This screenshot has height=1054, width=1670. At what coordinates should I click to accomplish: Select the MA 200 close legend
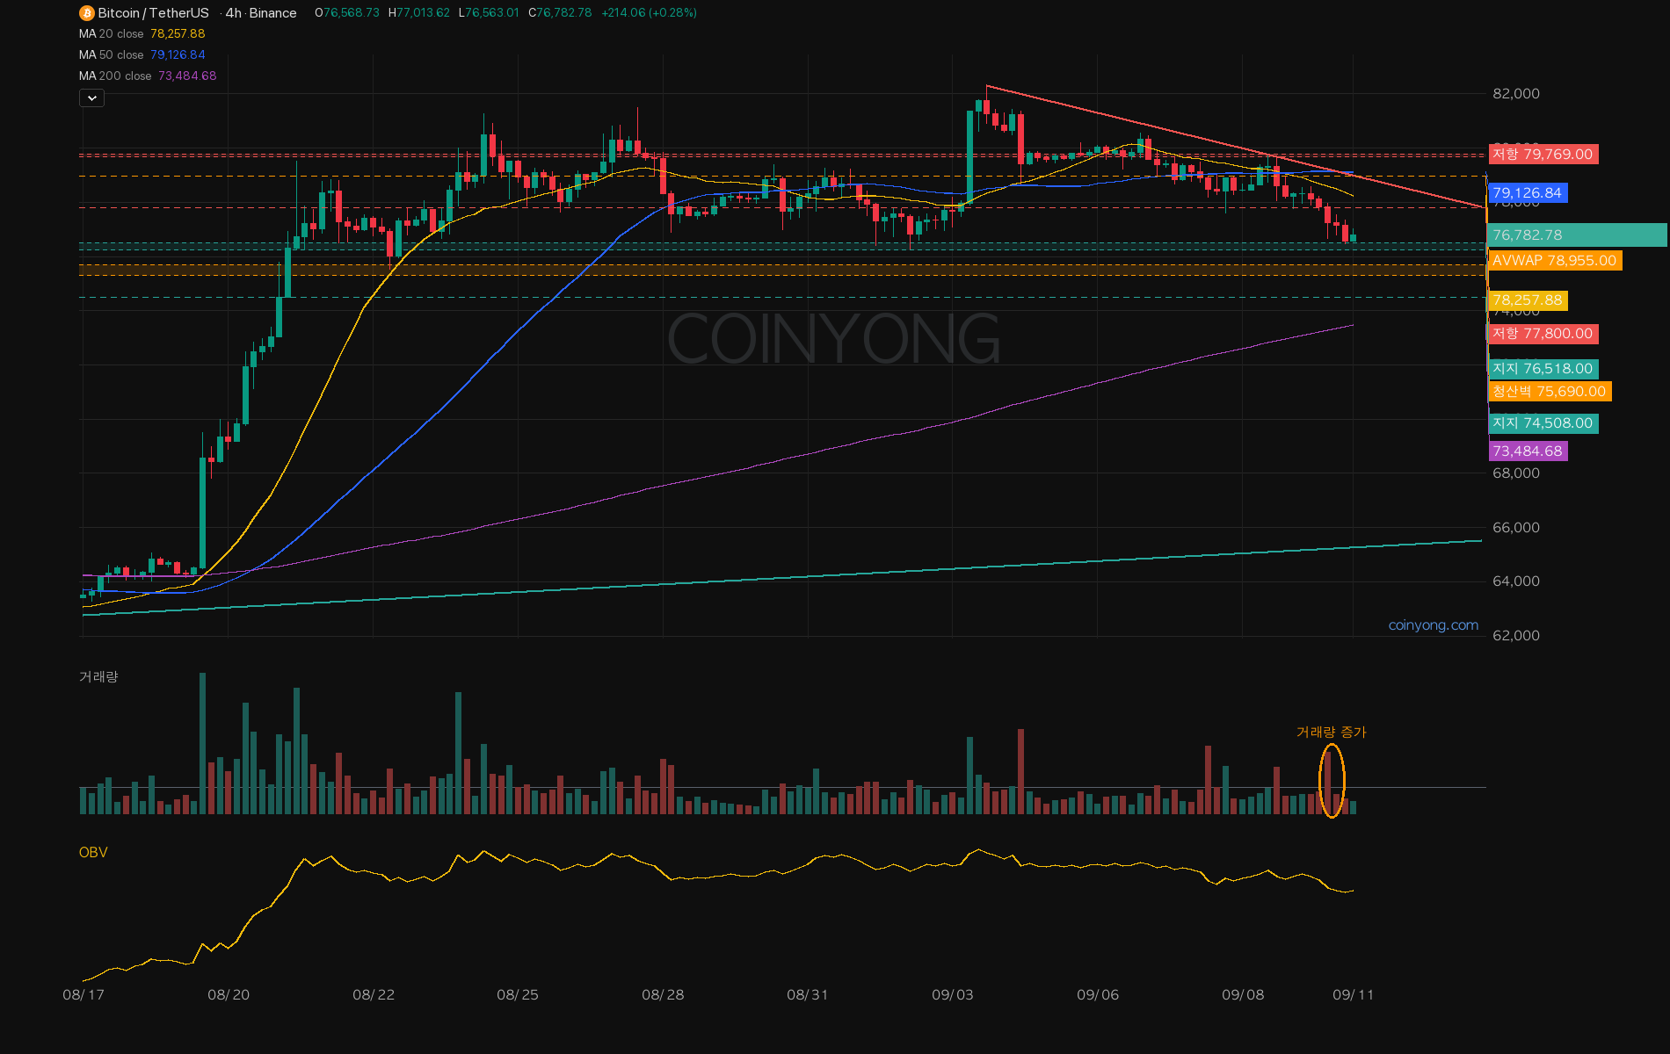pos(148,76)
